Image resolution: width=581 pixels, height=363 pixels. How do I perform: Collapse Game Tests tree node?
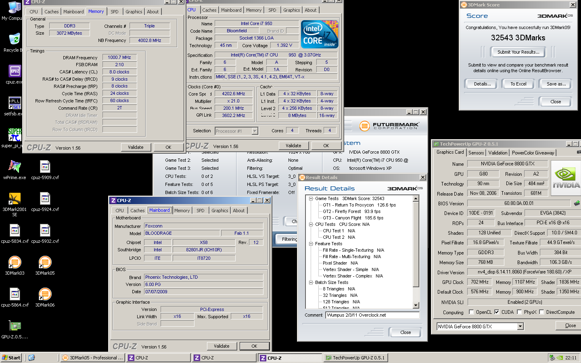pyautogui.click(x=311, y=198)
